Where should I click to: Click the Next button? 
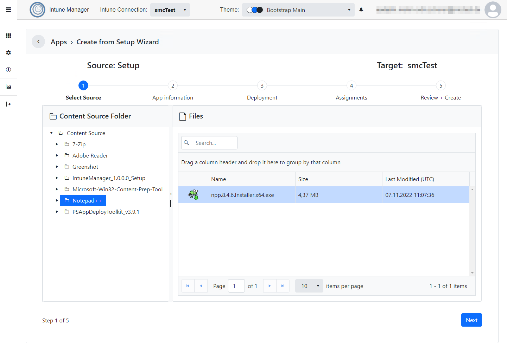tap(471, 320)
